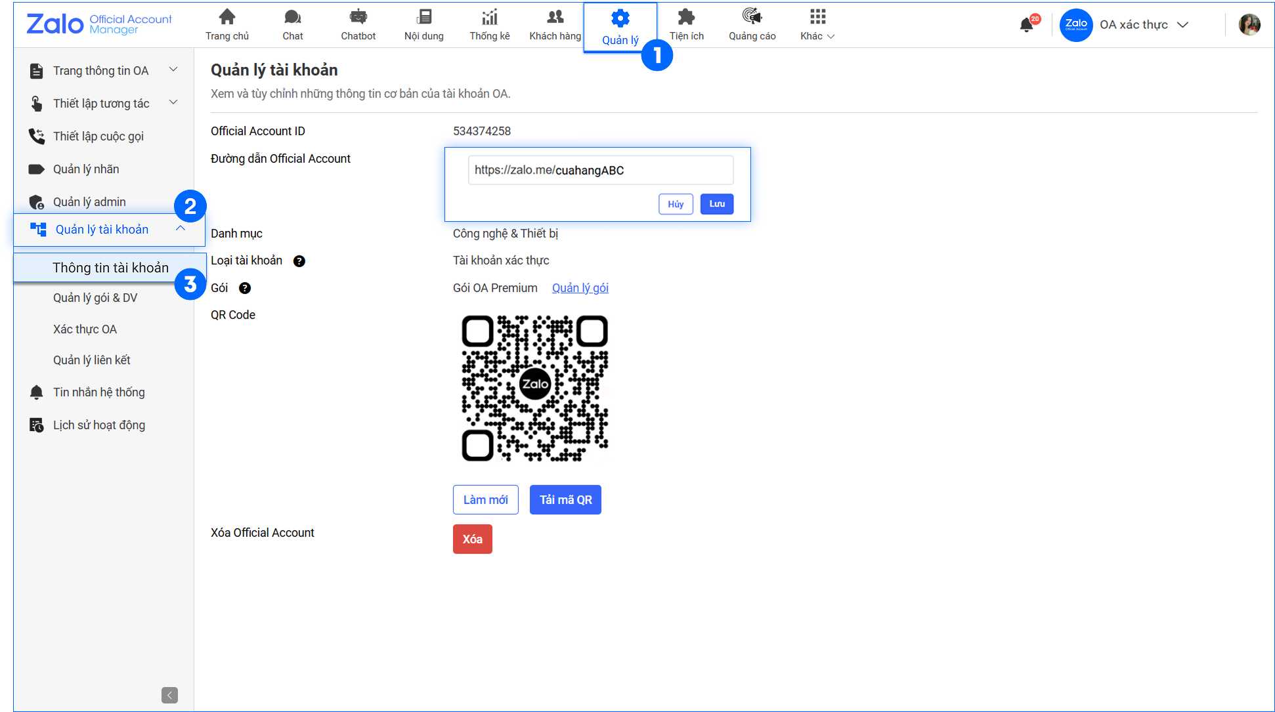Follow the Quản lý gói link

pyautogui.click(x=580, y=288)
